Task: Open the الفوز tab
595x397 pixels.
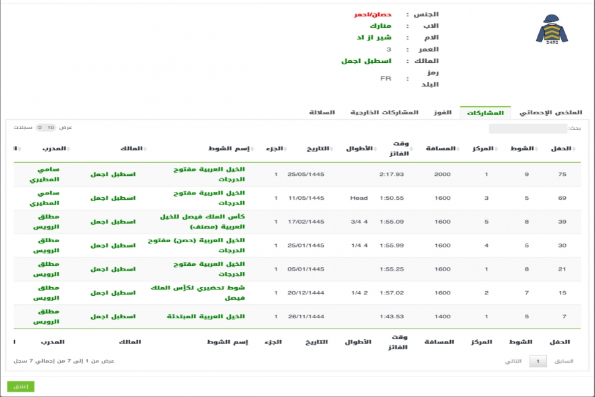Action: click(442, 112)
